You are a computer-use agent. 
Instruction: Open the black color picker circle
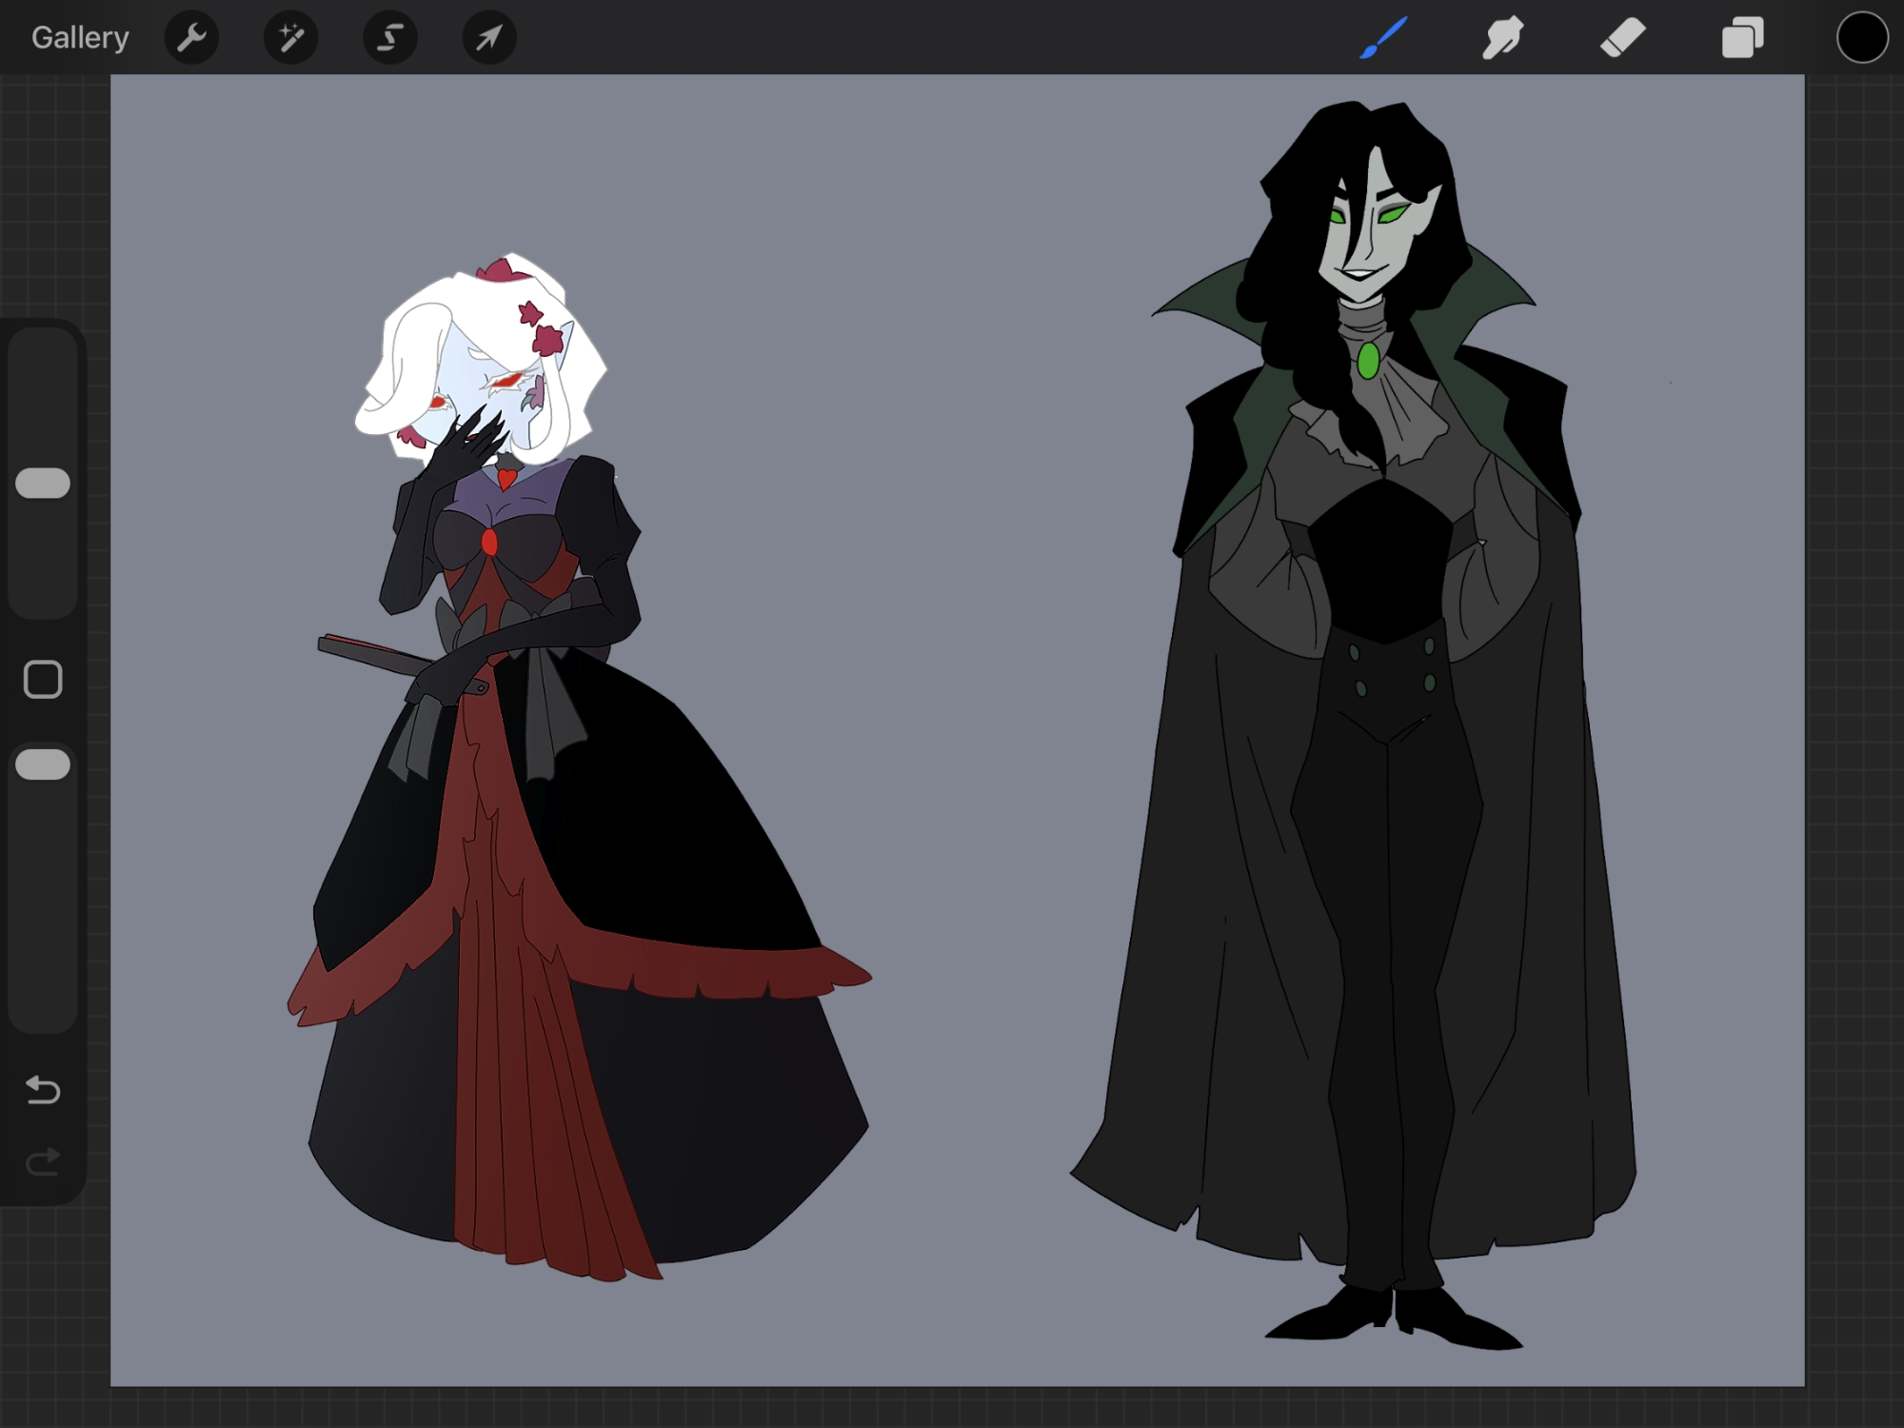(1861, 38)
